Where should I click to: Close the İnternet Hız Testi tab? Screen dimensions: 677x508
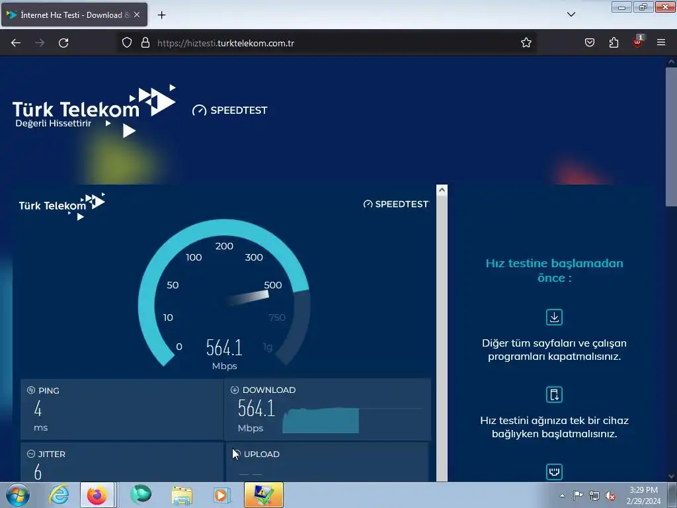(137, 15)
